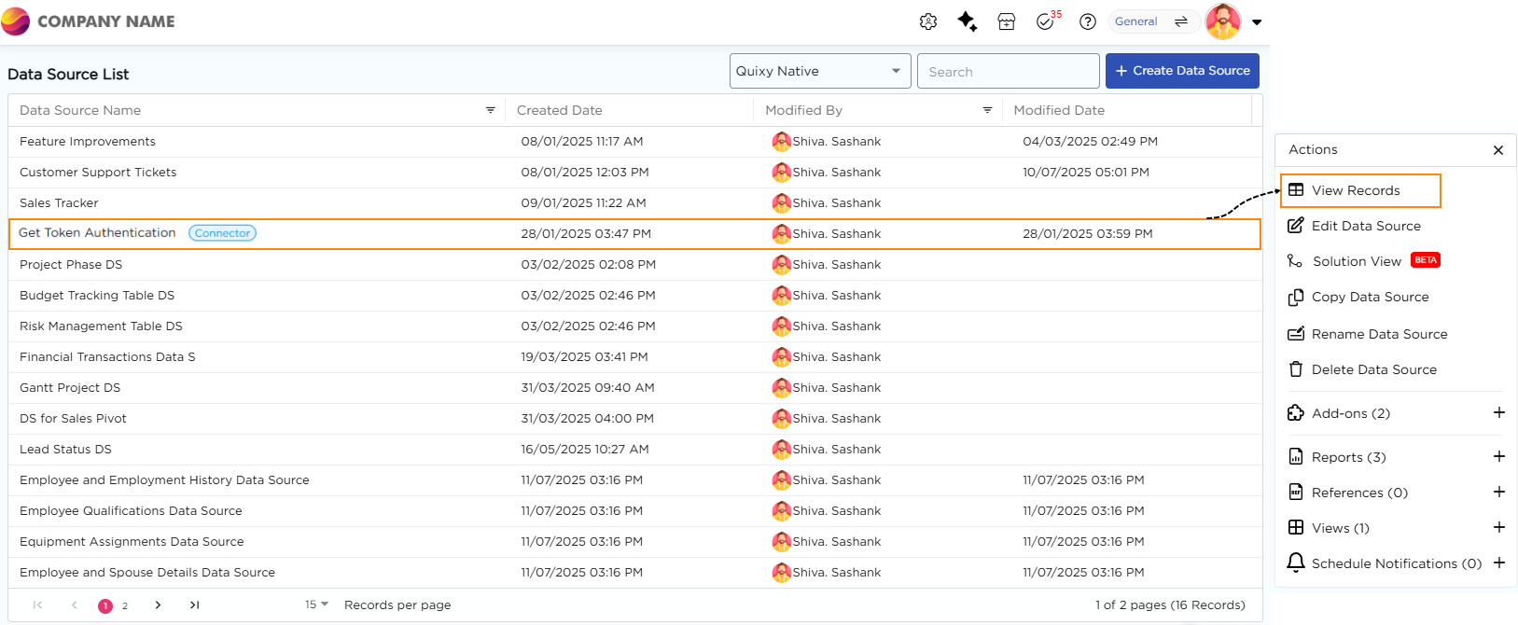Open the user profile avatar menu

1222,21
